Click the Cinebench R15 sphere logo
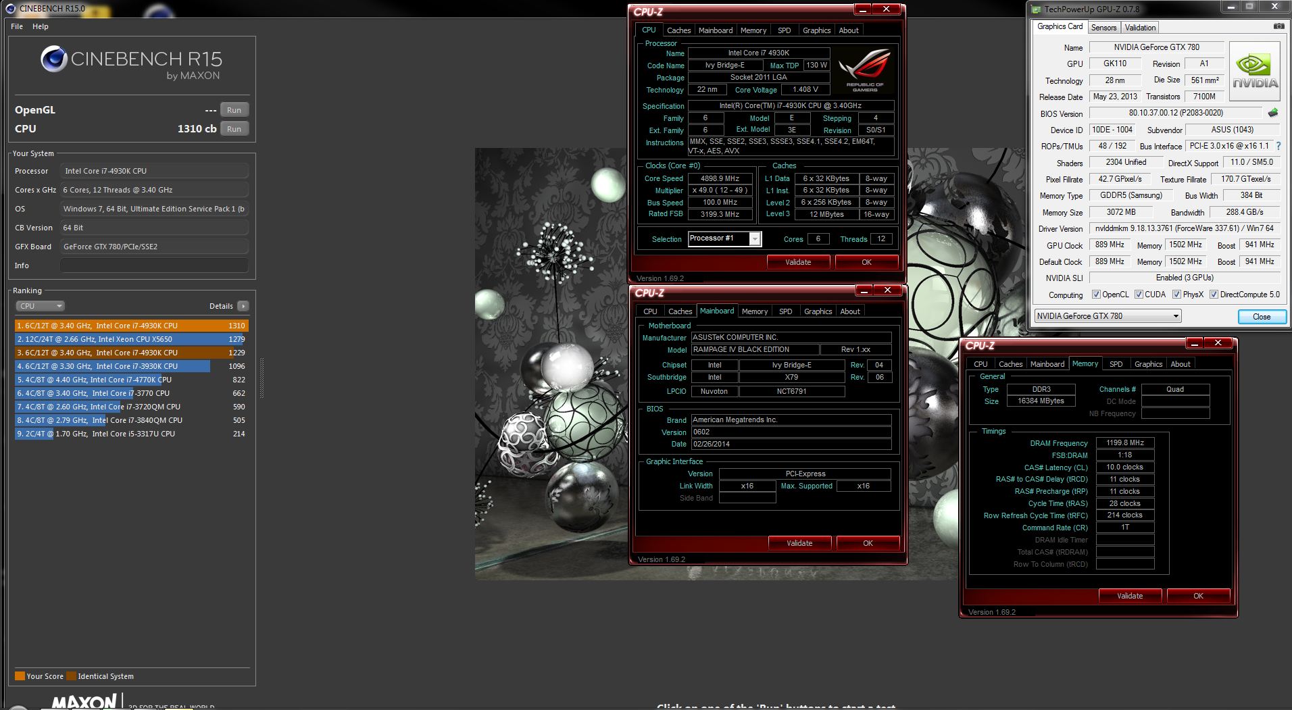This screenshot has height=710, width=1292. (53, 59)
